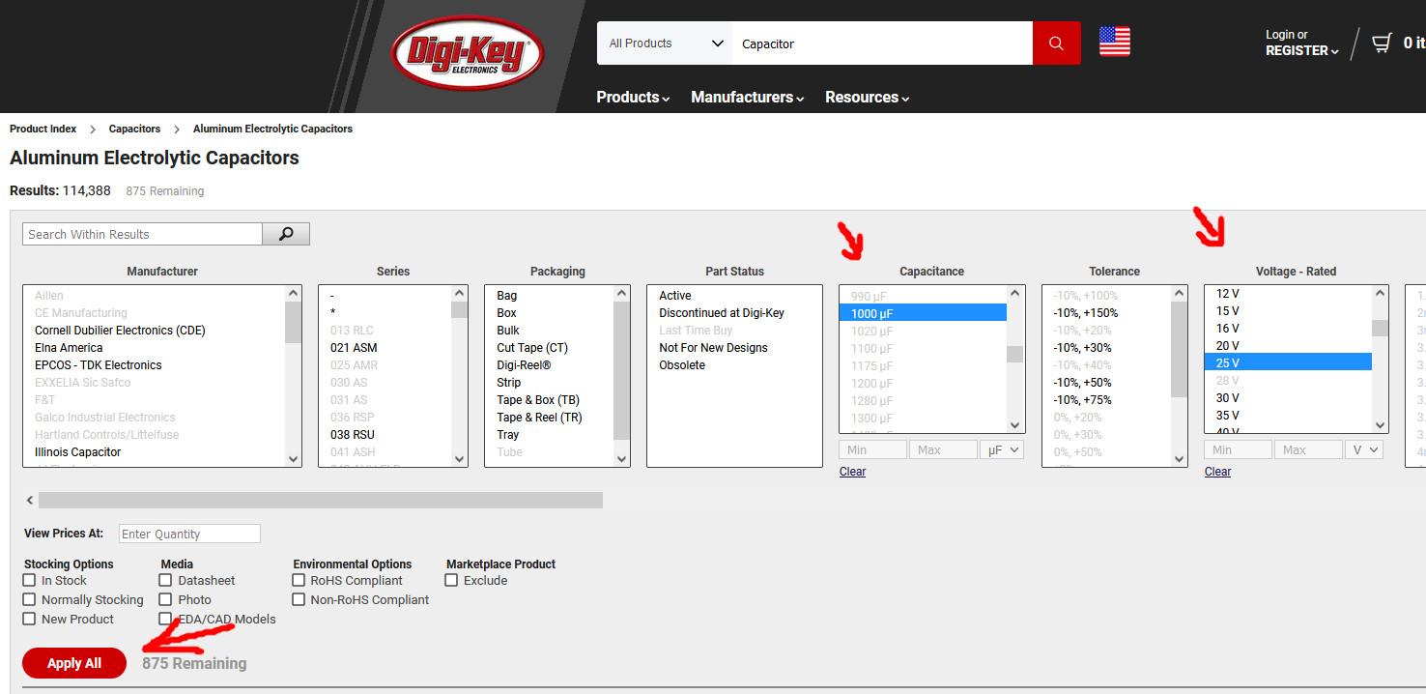Open the Login or Register dropdown

click(1301, 43)
